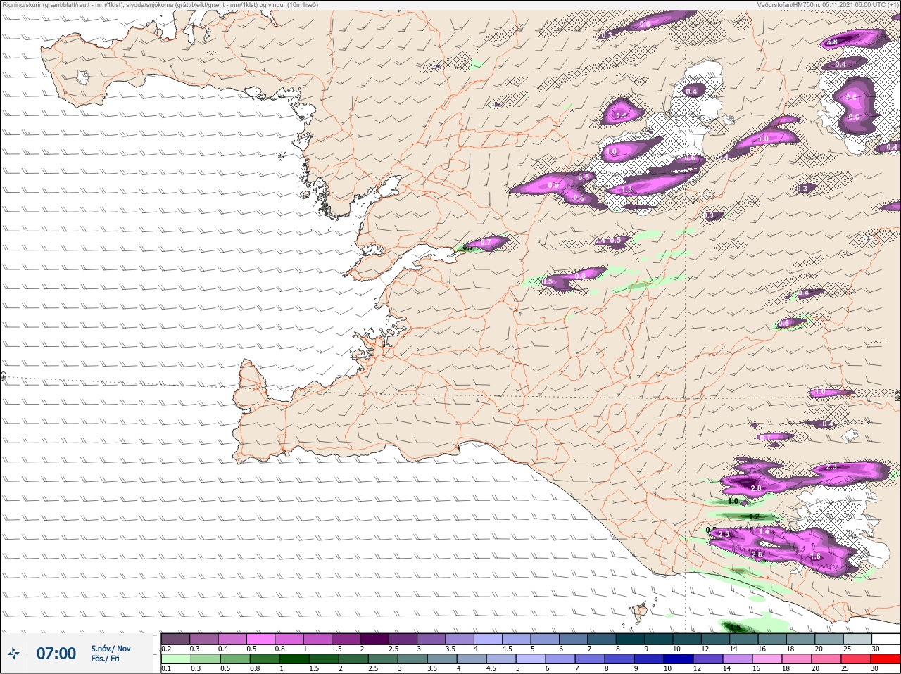This screenshot has height=674, width=901.
Task: Click the Rigning/skúrir map title text
Action: click(x=160, y=4)
